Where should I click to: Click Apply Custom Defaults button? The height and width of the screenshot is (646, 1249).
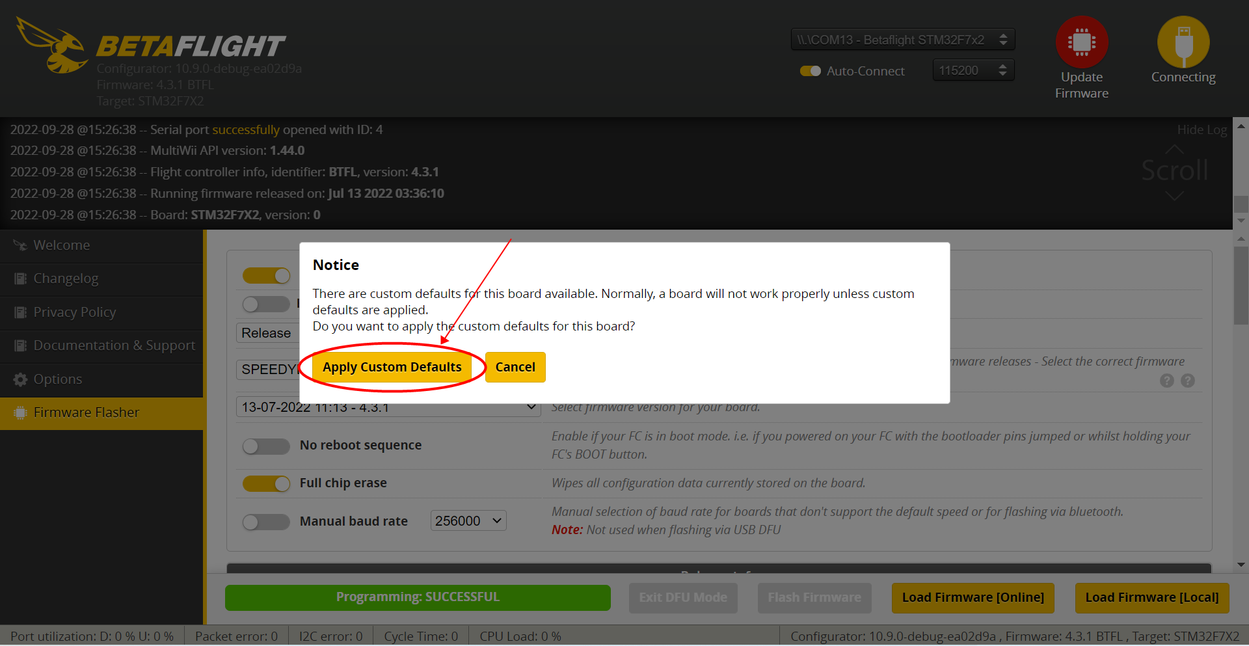point(392,367)
